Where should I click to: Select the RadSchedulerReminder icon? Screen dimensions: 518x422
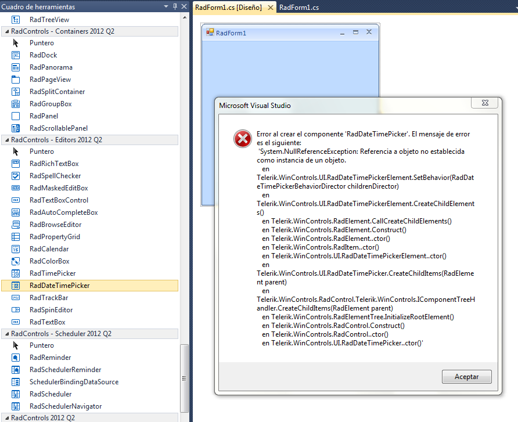tap(16, 370)
